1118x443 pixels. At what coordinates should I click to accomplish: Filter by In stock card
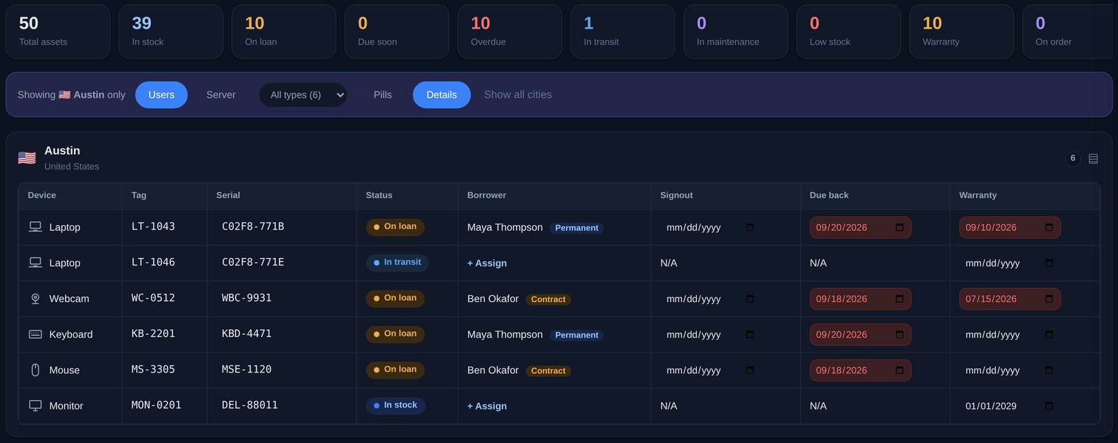[x=171, y=32]
